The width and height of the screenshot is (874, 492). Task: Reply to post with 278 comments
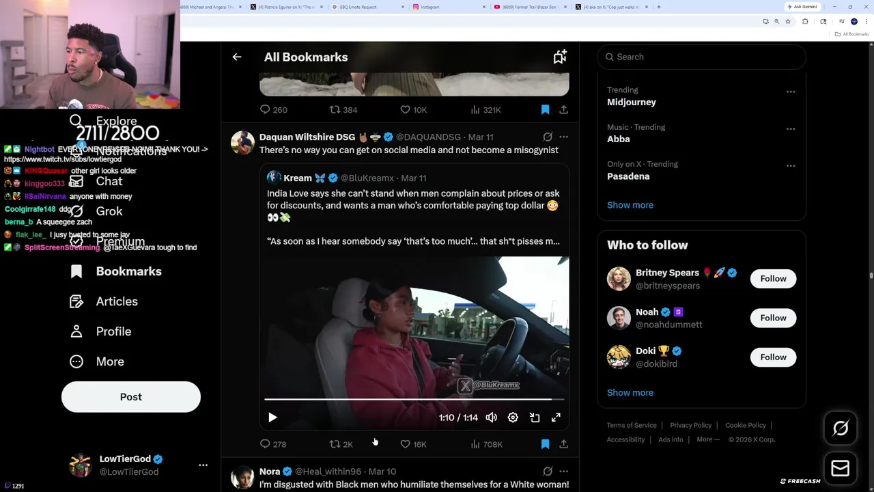point(273,444)
